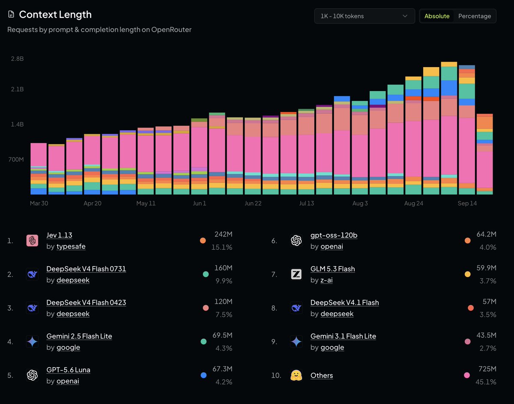
Task: Click the GPT-5.6 Luna OpenAI logo
Action: click(x=33, y=375)
